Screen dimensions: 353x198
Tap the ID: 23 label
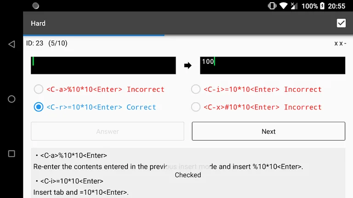point(34,43)
